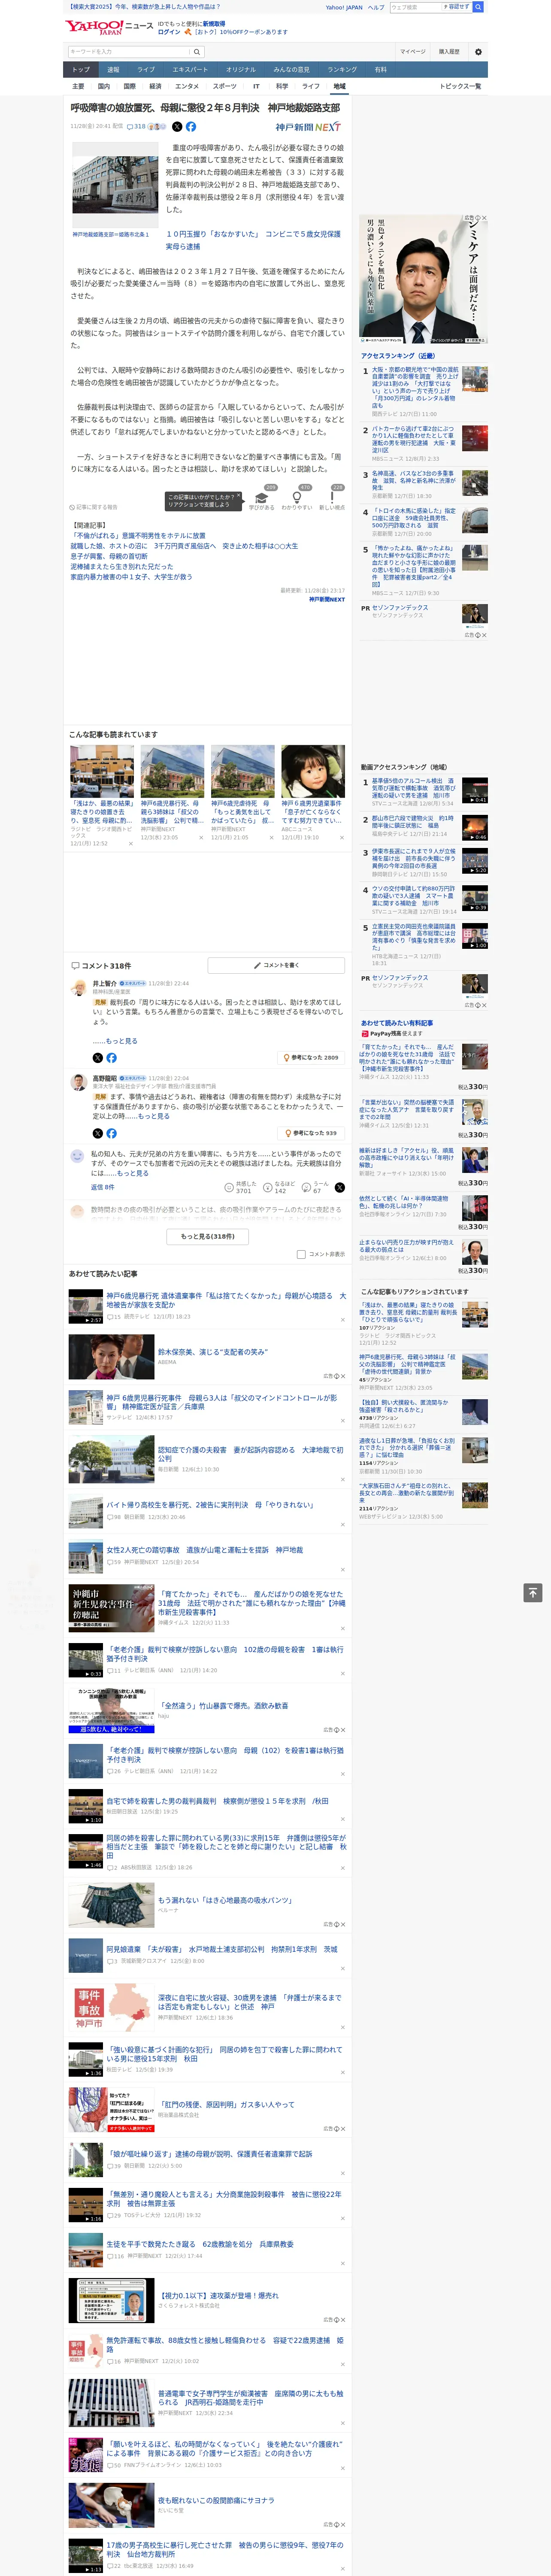Open the みんなの意見 navigation tab

coord(291,70)
